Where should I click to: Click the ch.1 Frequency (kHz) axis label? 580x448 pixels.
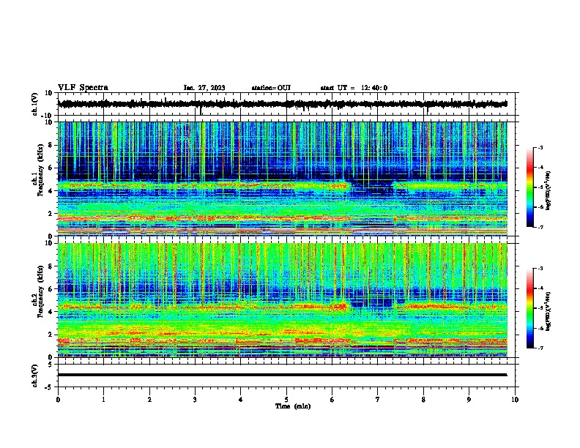(38, 171)
